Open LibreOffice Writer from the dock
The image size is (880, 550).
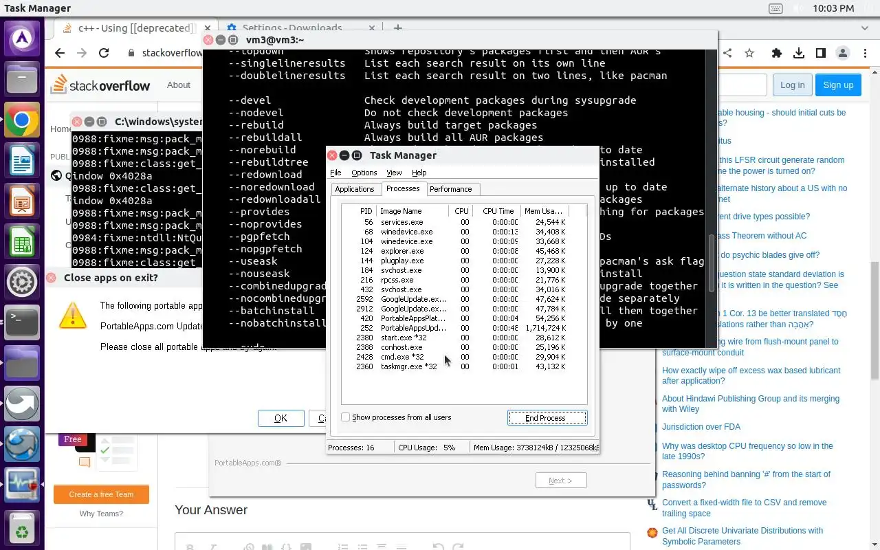pyautogui.click(x=22, y=162)
